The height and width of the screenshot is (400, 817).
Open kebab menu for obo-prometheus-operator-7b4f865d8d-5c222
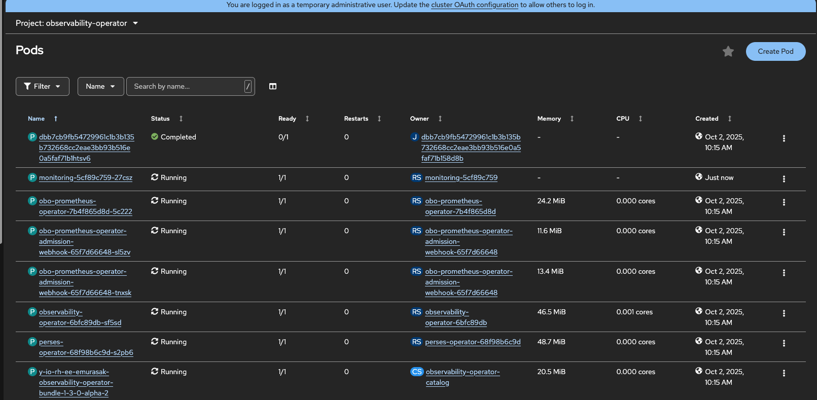(x=784, y=202)
